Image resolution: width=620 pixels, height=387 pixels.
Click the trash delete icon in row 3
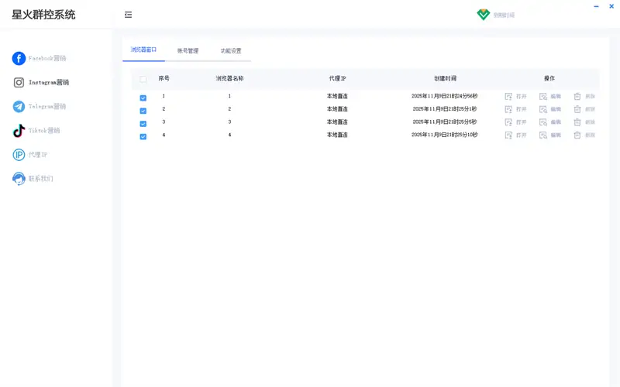coord(577,122)
